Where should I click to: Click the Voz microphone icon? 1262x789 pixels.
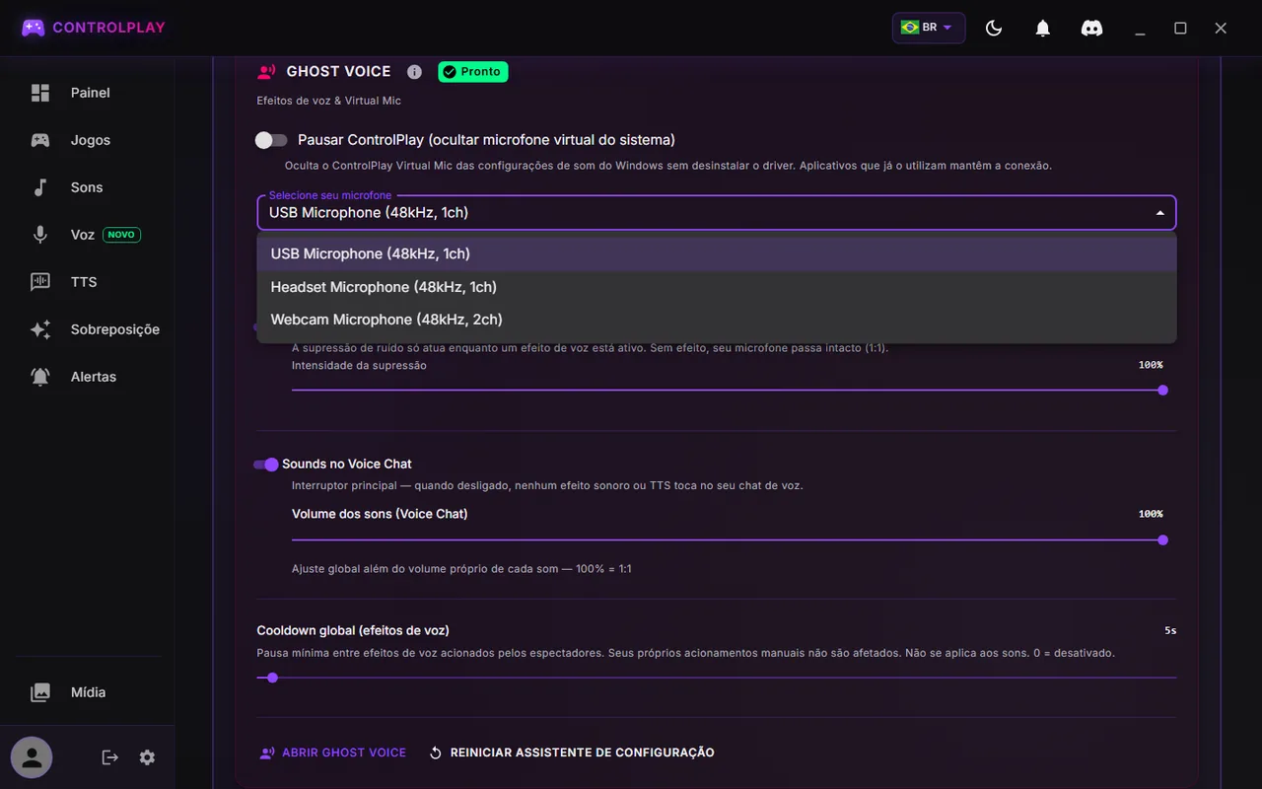[x=40, y=235]
